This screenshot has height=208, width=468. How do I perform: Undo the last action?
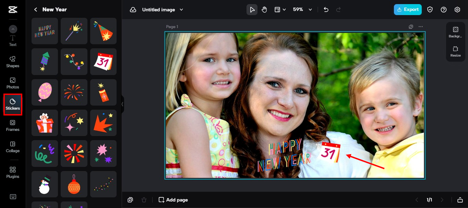click(326, 10)
